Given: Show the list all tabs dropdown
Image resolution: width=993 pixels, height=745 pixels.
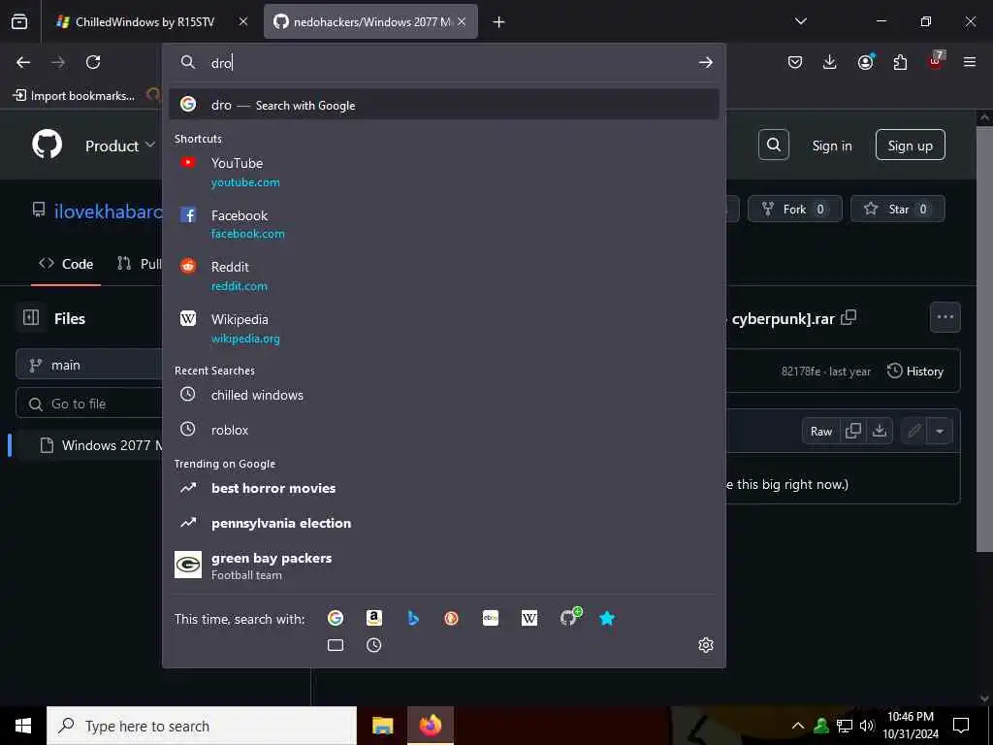Looking at the screenshot, I should click(x=800, y=21).
